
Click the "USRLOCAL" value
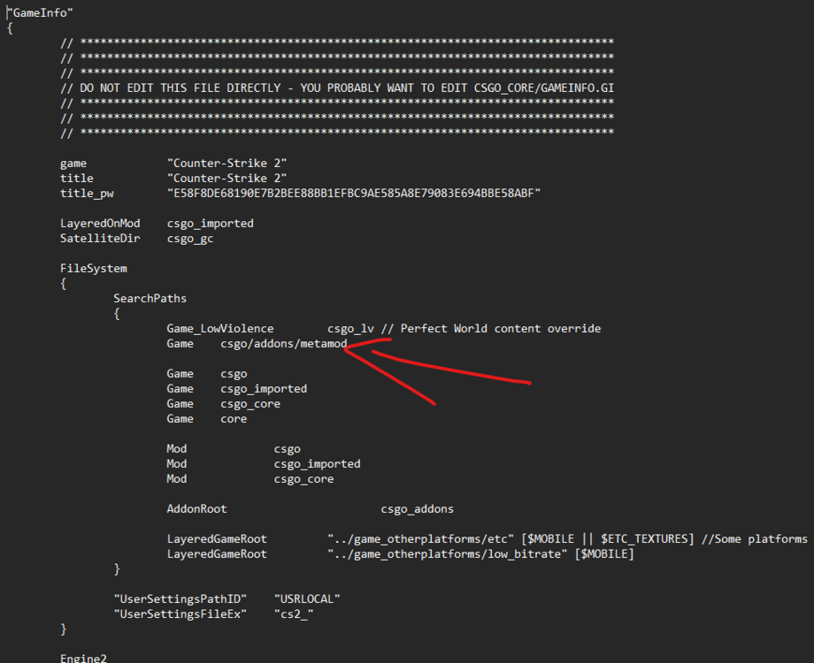[x=307, y=599]
